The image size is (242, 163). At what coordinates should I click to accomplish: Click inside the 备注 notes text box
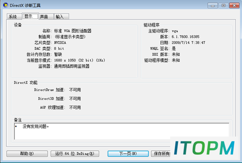click(x=122, y=131)
